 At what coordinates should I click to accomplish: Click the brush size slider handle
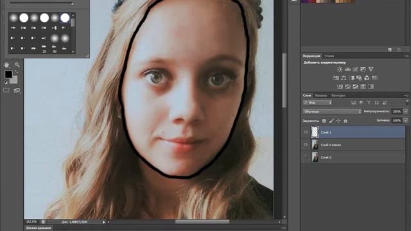(72, 4)
